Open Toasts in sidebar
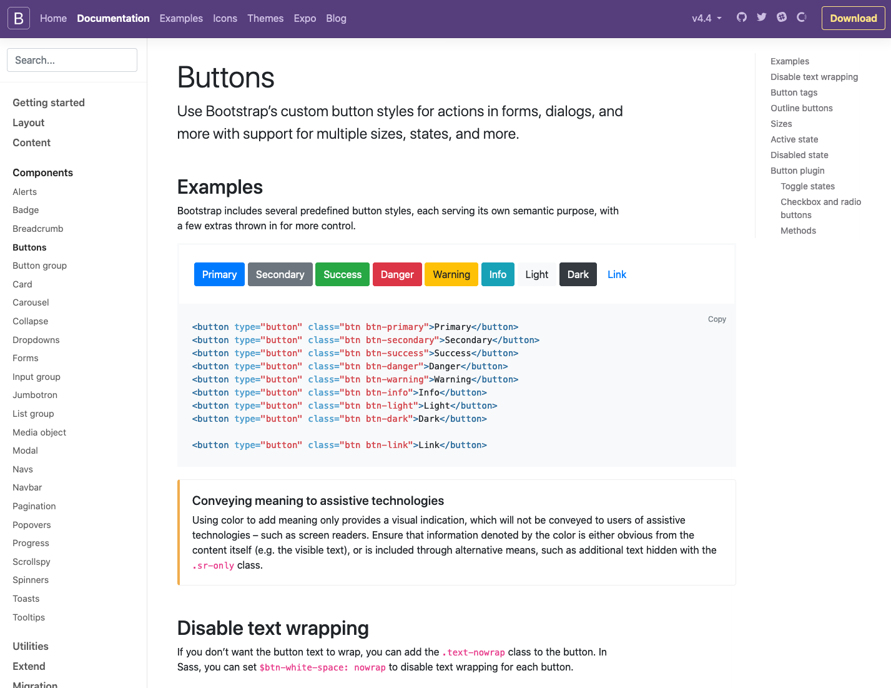This screenshot has height=688, width=891. [x=26, y=599]
